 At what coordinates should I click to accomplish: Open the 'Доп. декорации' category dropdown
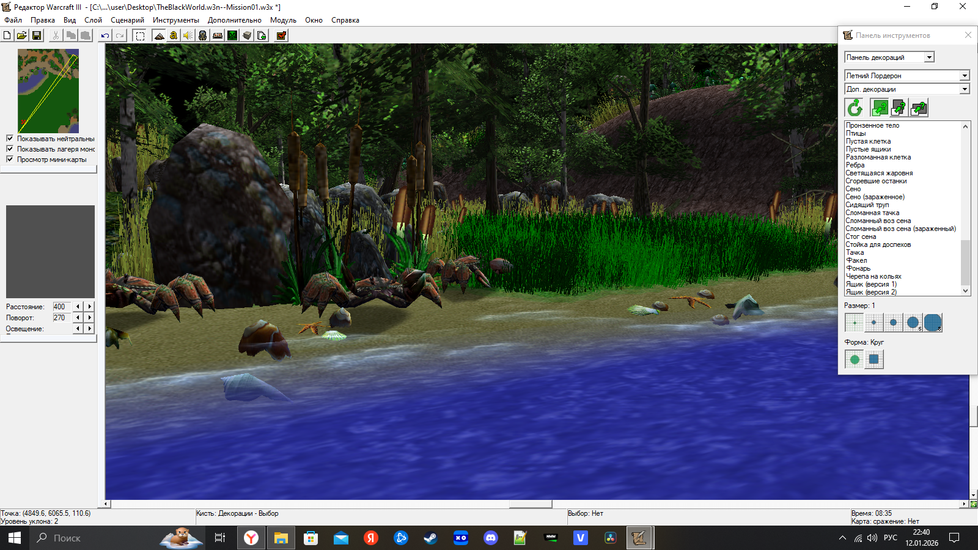[x=907, y=89]
